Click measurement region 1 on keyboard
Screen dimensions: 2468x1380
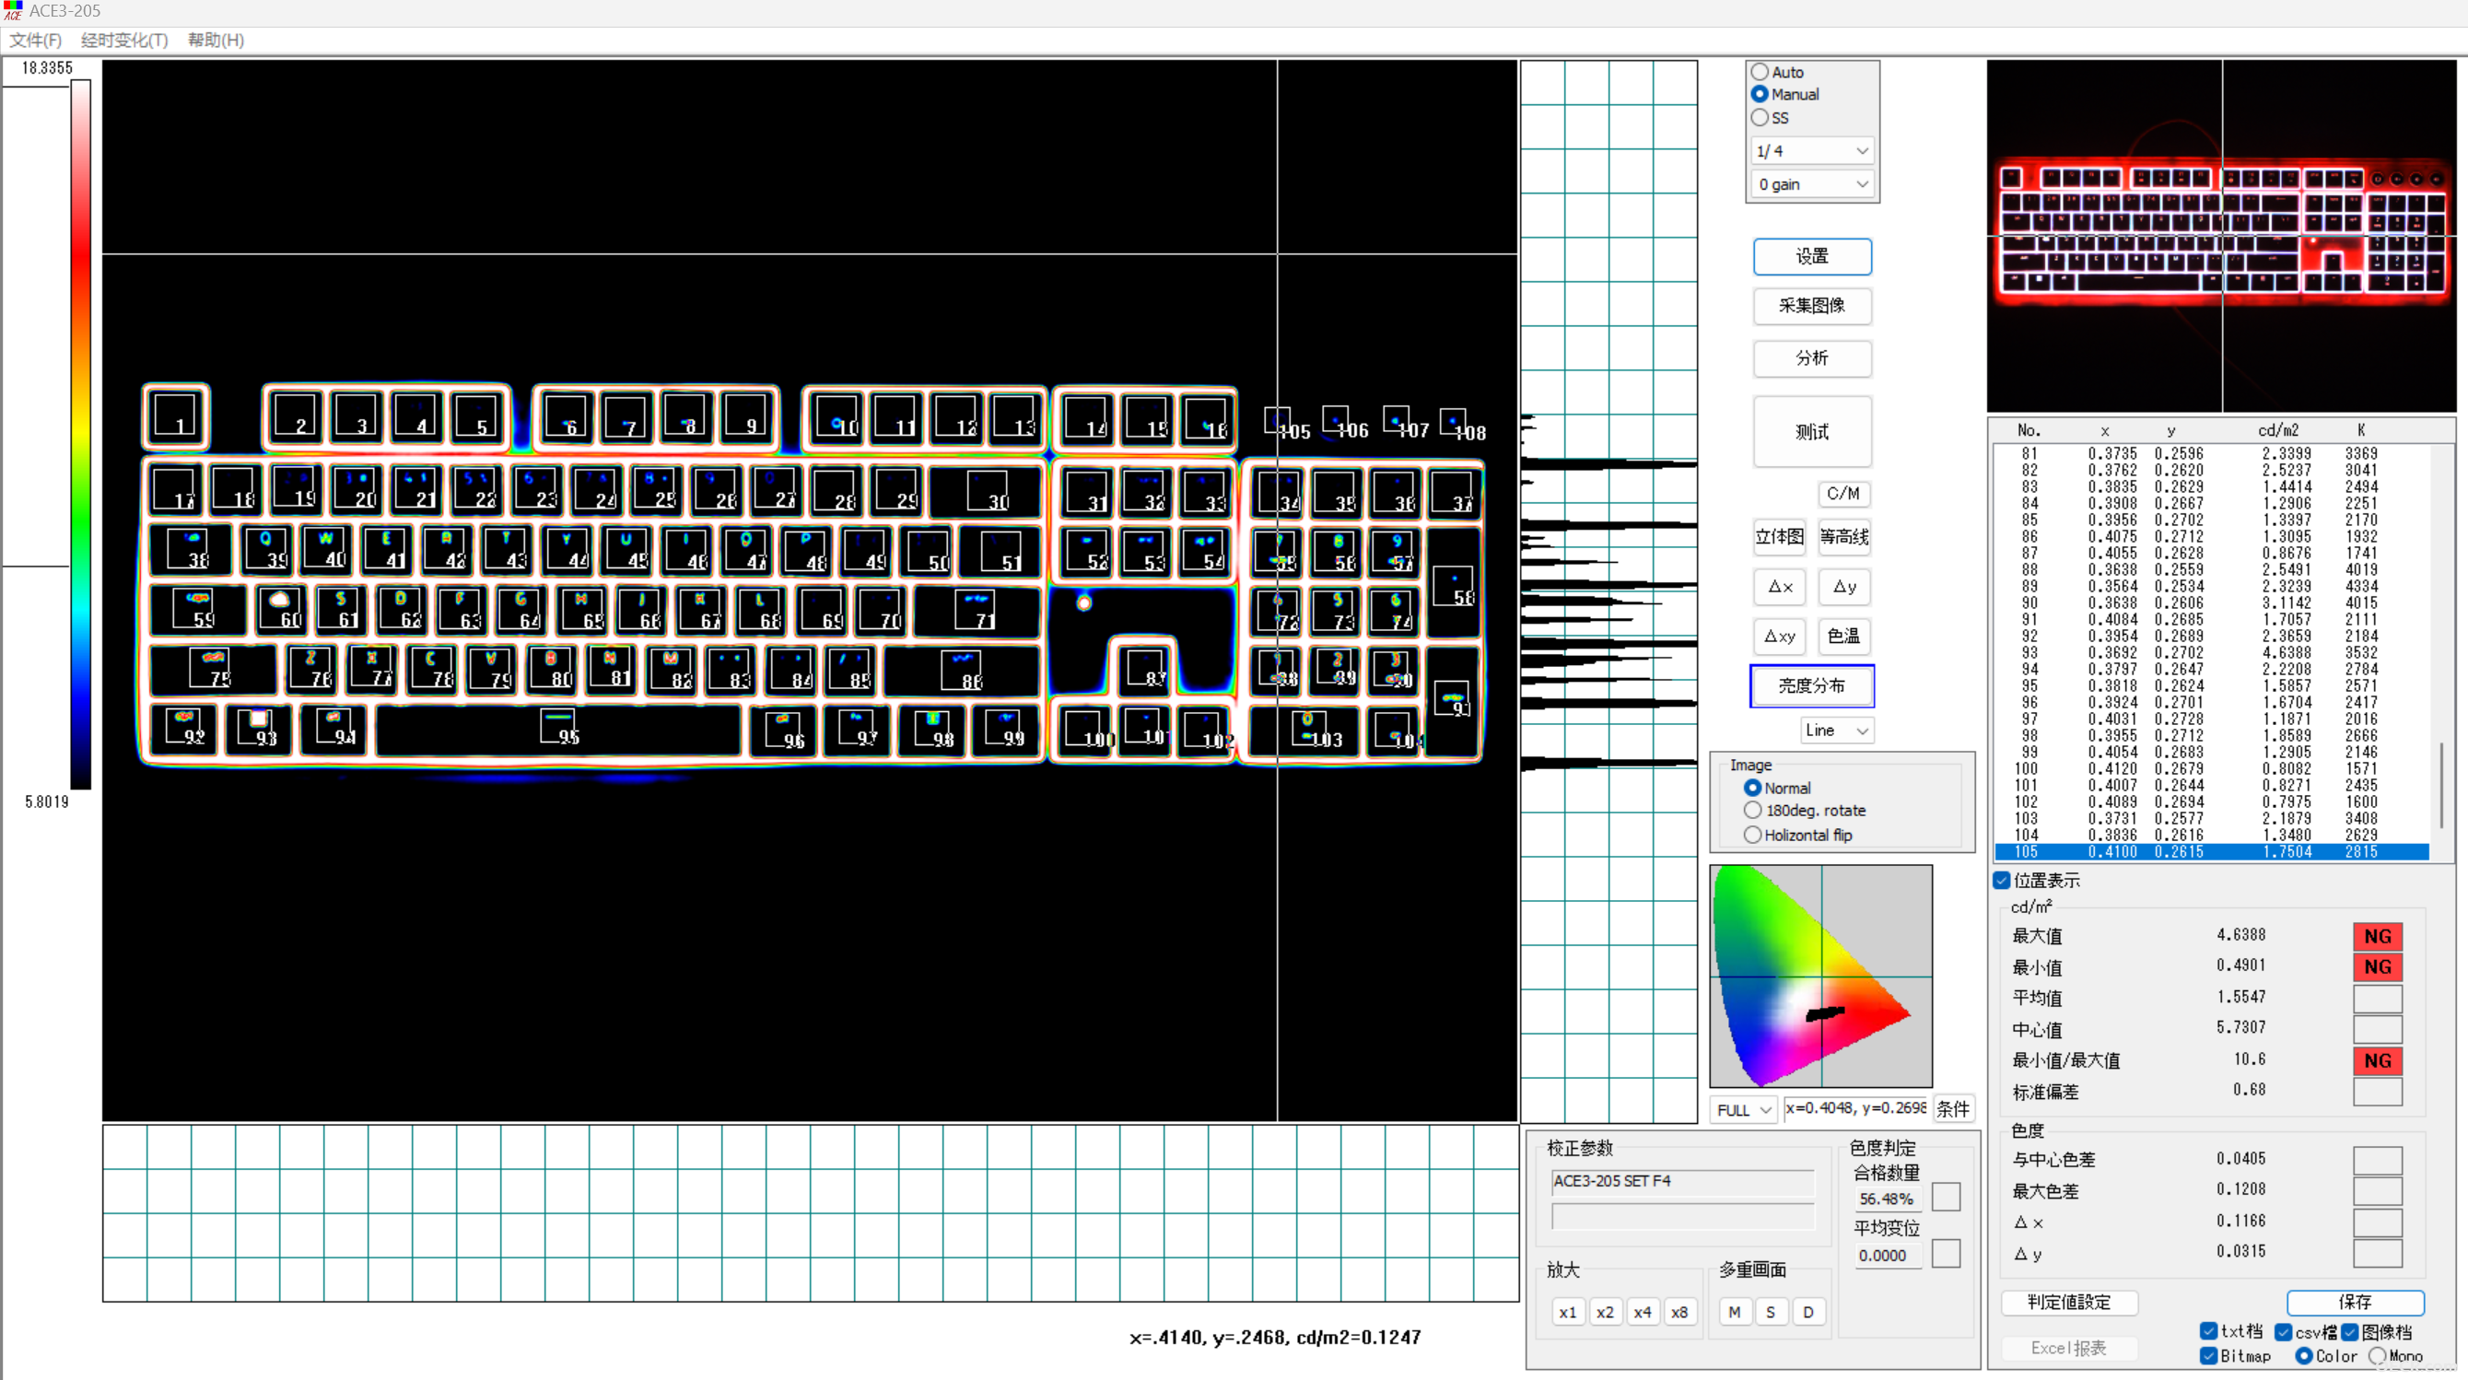click(175, 415)
